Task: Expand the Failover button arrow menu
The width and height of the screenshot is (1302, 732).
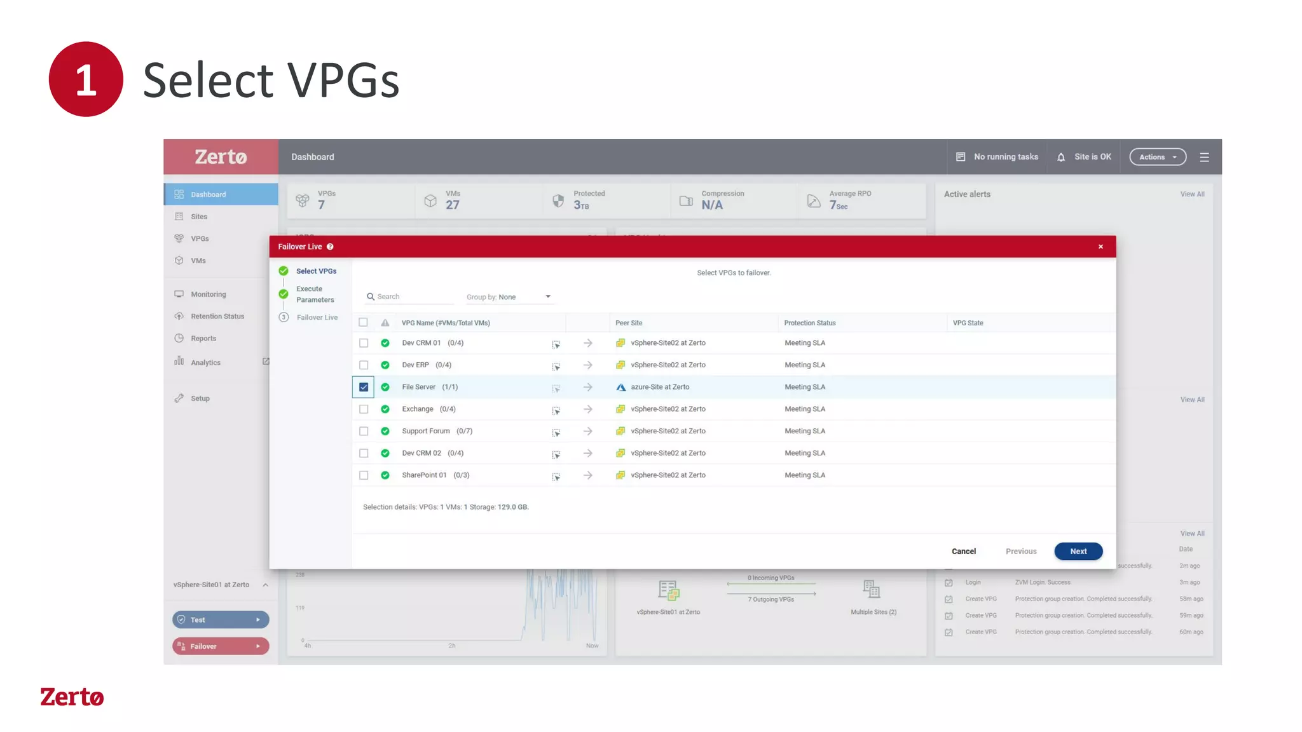Action: pyautogui.click(x=258, y=646)
